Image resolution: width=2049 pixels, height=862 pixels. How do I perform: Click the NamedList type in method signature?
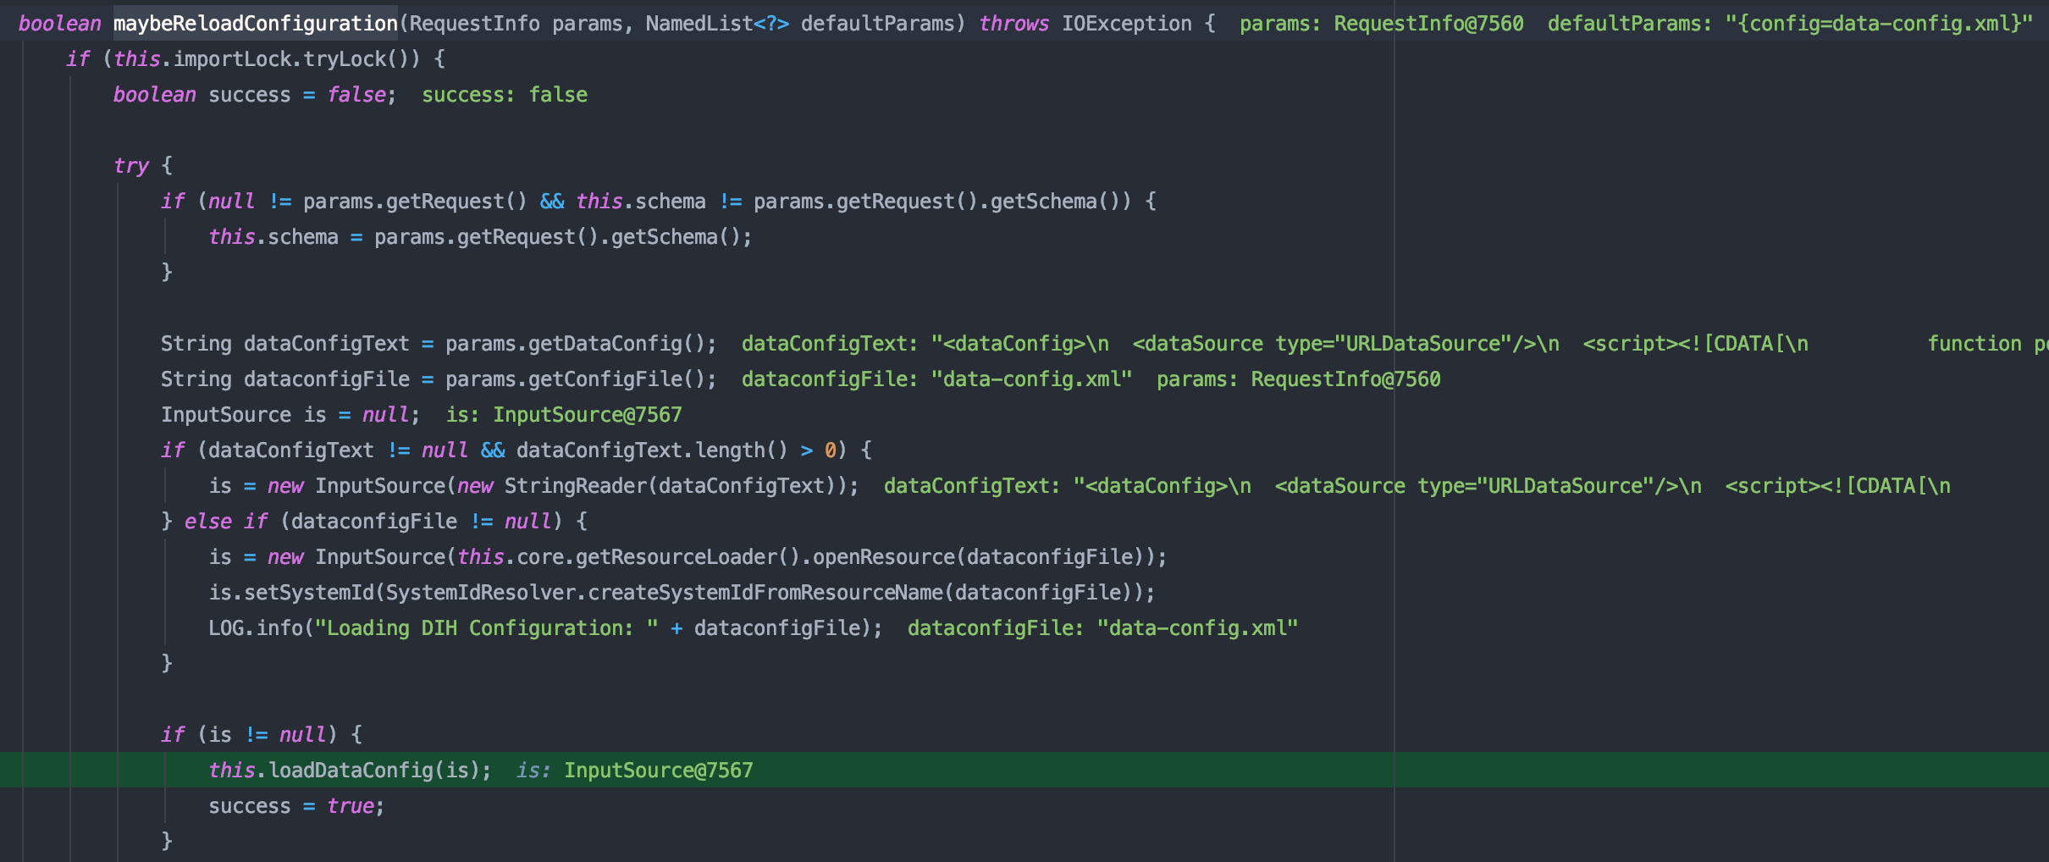tap(699, 24)
